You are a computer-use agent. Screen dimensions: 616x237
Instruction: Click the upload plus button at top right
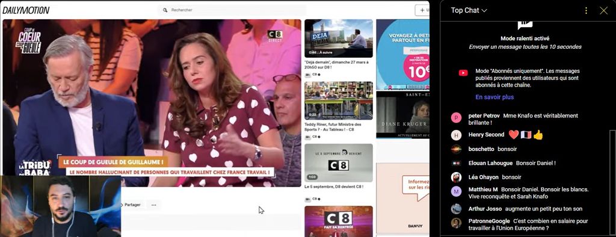(422, 10)
